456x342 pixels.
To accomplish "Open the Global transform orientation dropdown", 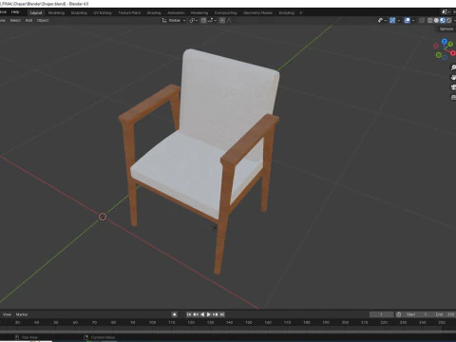I will click(x=174, y=20).
